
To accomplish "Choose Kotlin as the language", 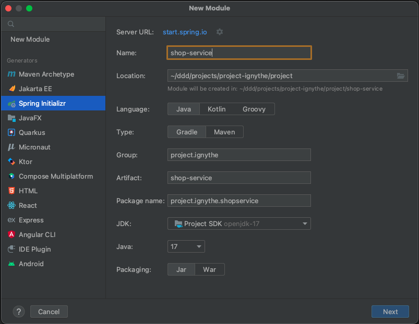I will point(217,109).
